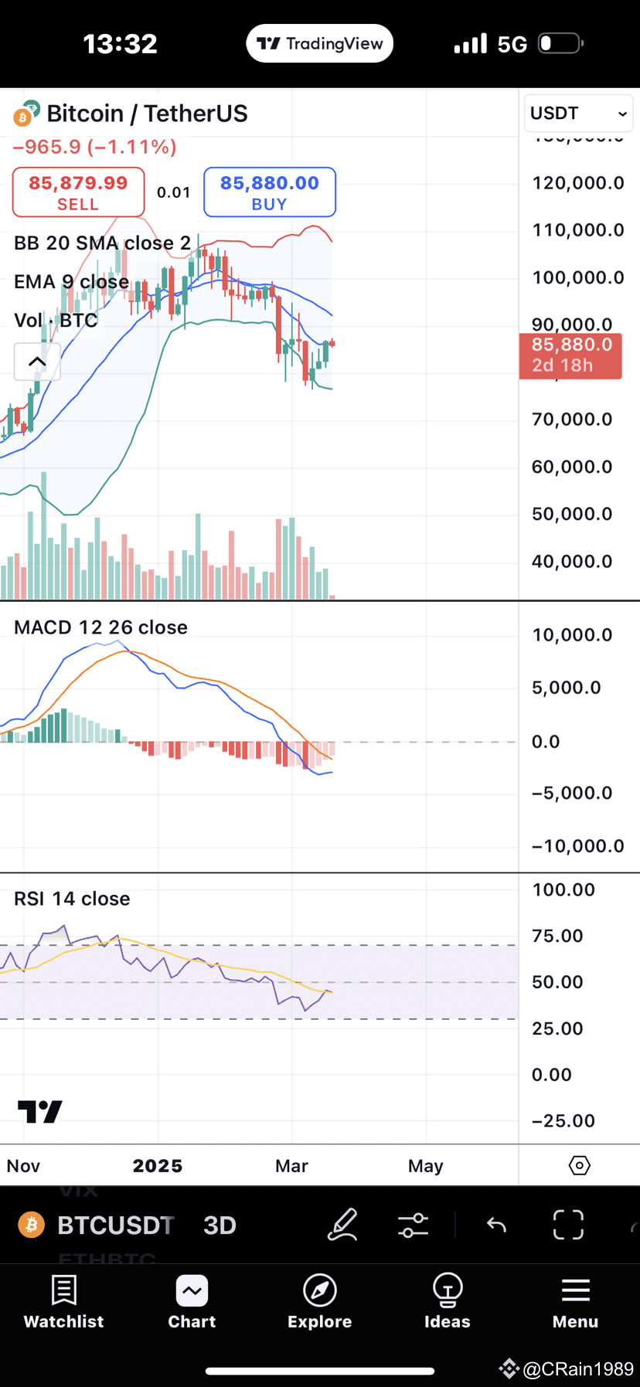The image size is (640, 1387).
Task: Tap the 75.00 RSI axis label
Action: pyautogui.click(x=557, y=936)
